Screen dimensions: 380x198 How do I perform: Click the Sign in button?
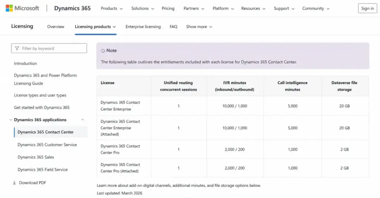click(x=367, y=9)
